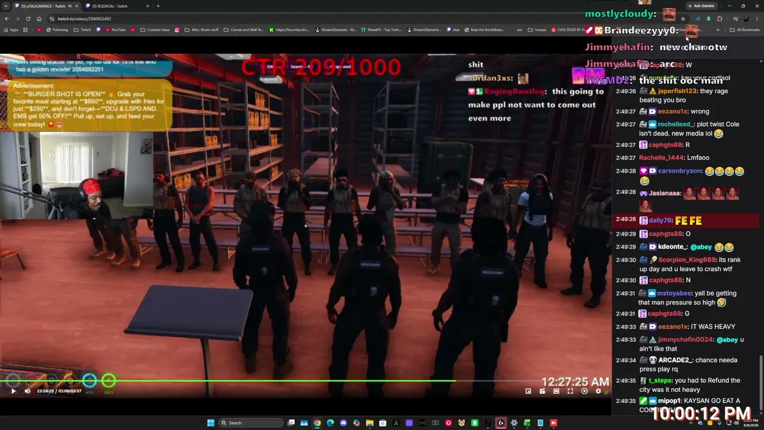764x430 pixels.
Task: Open Beat the BombBeat bookmark
Action: point(484,30)
